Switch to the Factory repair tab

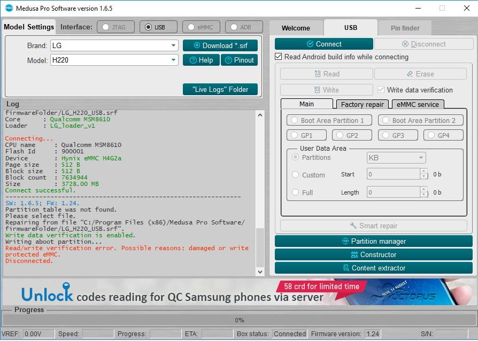point(362,104)
